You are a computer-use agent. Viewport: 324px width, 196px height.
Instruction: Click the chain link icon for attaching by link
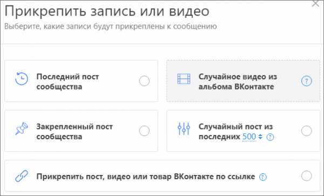coord(22,176)
